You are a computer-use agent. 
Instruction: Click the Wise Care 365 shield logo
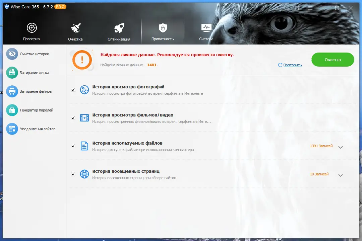point(7,7)
